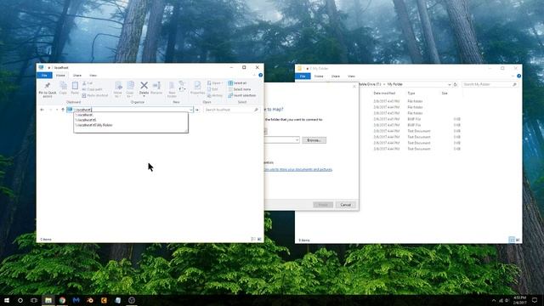Image resolution: width=544 pixels, height=306 pixels.
Task: Open the Windows Start menu
Action: click(x=7, y=300)
